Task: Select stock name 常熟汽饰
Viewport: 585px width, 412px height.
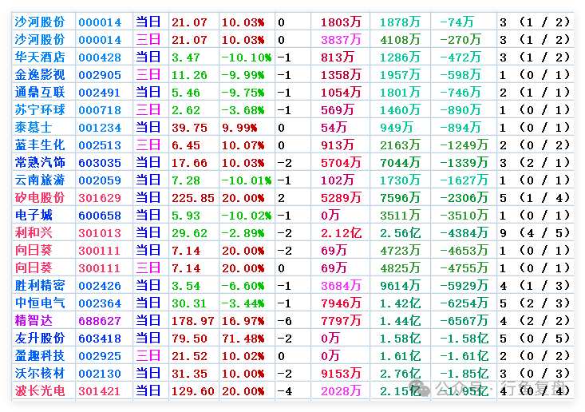Action: [40, 162]
